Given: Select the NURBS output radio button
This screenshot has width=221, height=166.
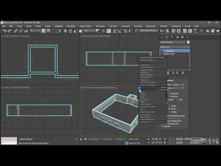Looking at the screenshot, I should pyautogui.click(x=170, y=112).
